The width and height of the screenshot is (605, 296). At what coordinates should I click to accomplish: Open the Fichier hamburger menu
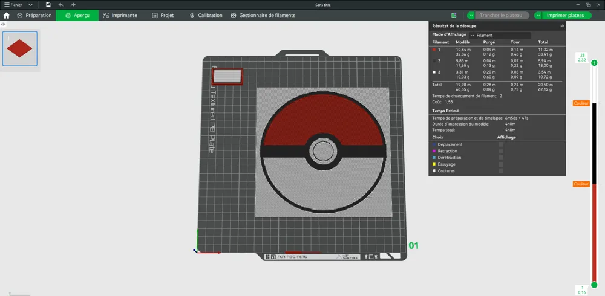point(13,5)
